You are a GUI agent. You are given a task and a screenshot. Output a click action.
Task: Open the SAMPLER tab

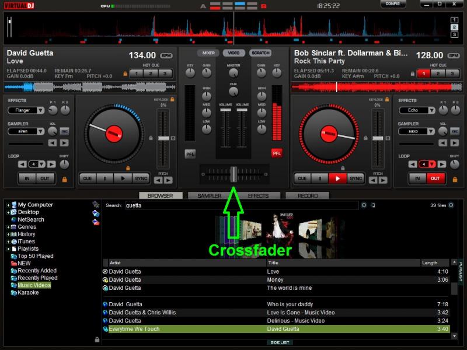210,195
